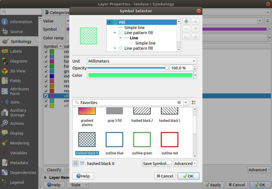Clear the Favorites search field

click(x=179, y=103)
